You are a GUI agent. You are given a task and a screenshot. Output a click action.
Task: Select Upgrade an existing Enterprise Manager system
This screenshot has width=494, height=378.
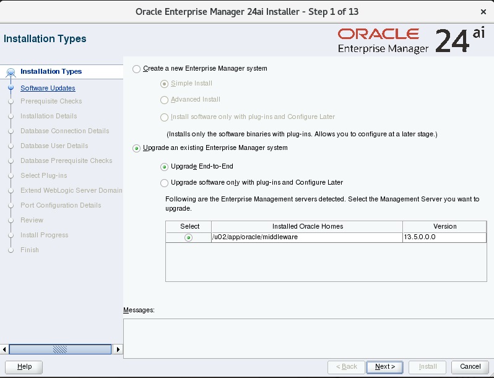tap(136, 148)
